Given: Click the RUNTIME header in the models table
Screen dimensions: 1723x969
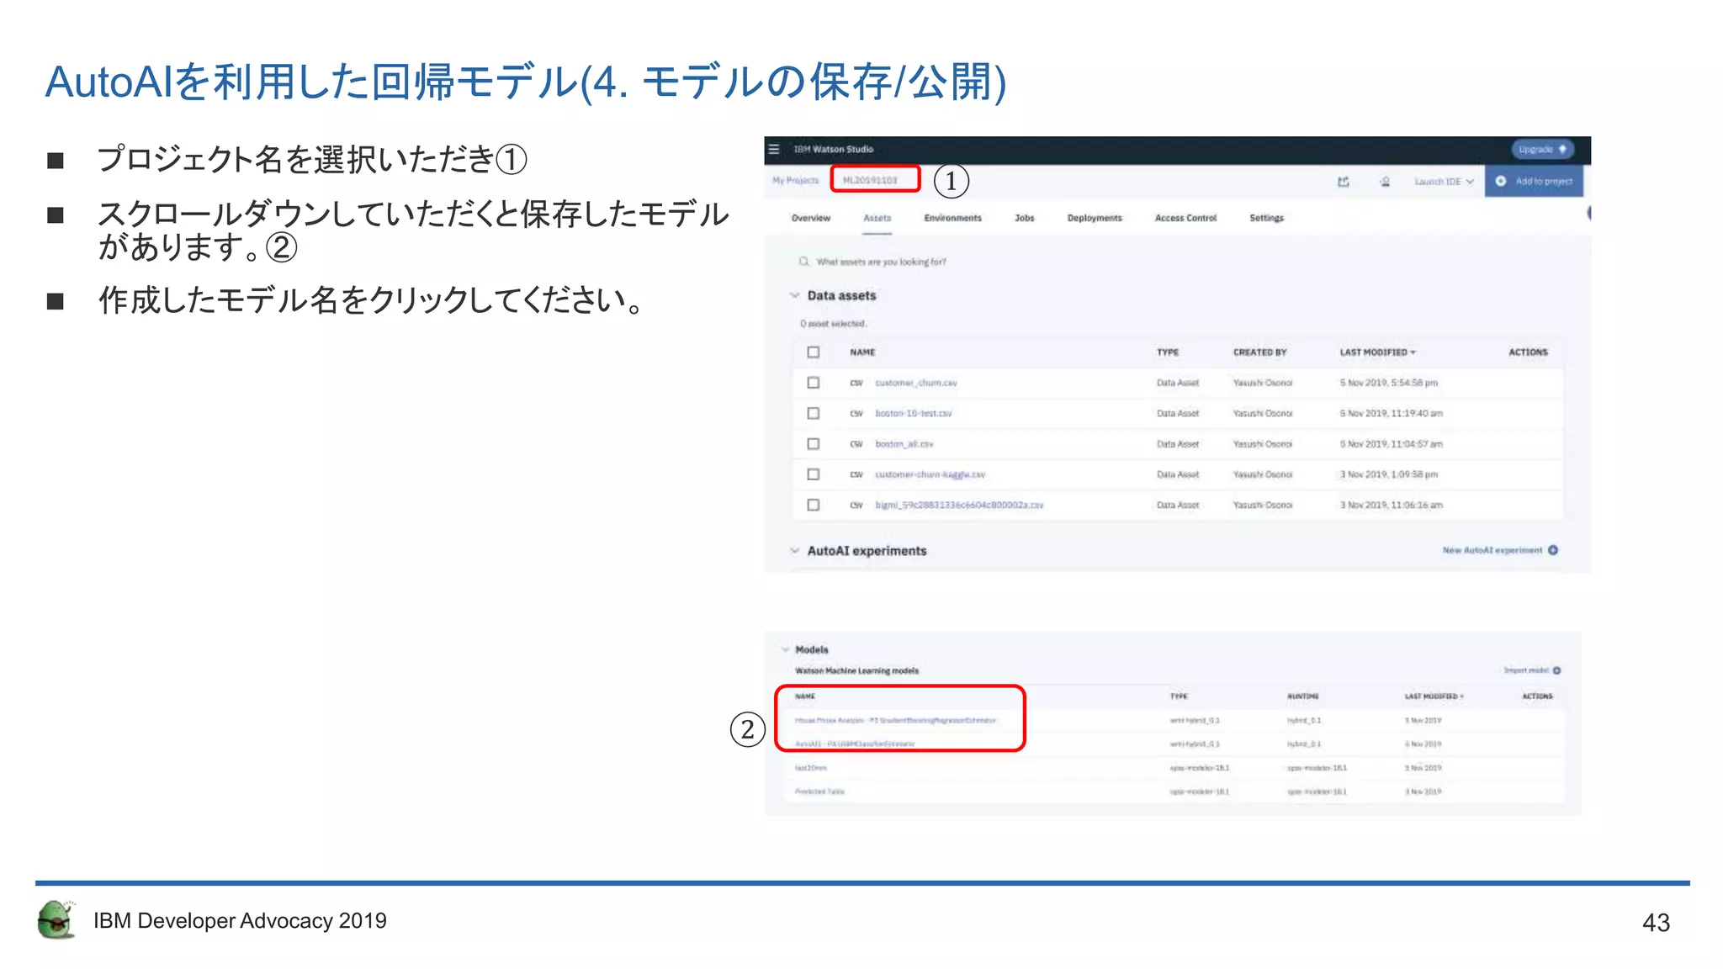Looking at the screenshot, I should 1302,696.
